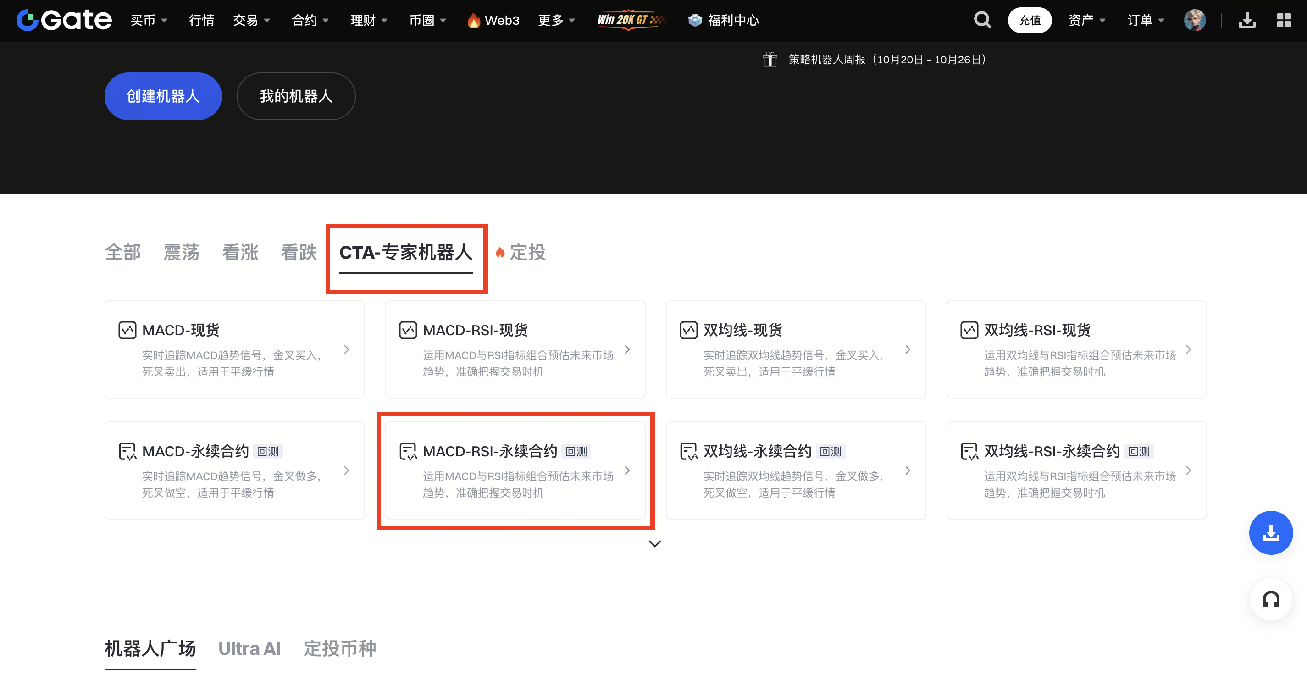The width and height of the screenshot is (1307, 686).
Task: Click the blue floating download button
Action: 1270,533
